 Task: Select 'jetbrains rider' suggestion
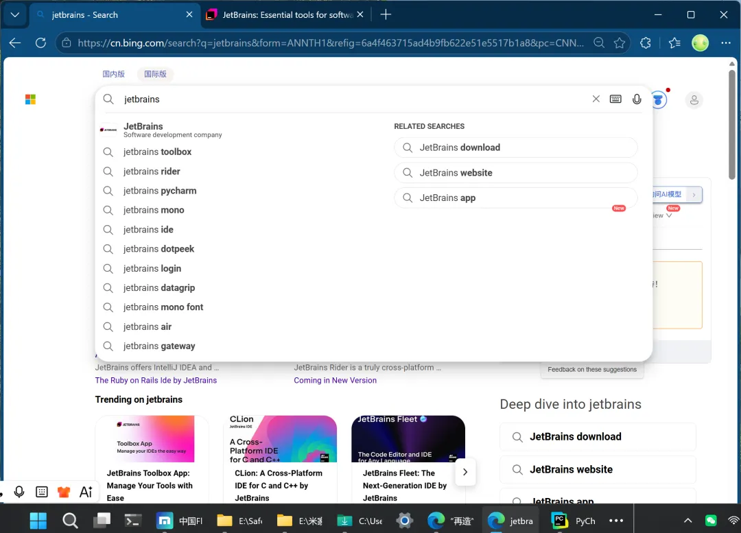[241, 171]
